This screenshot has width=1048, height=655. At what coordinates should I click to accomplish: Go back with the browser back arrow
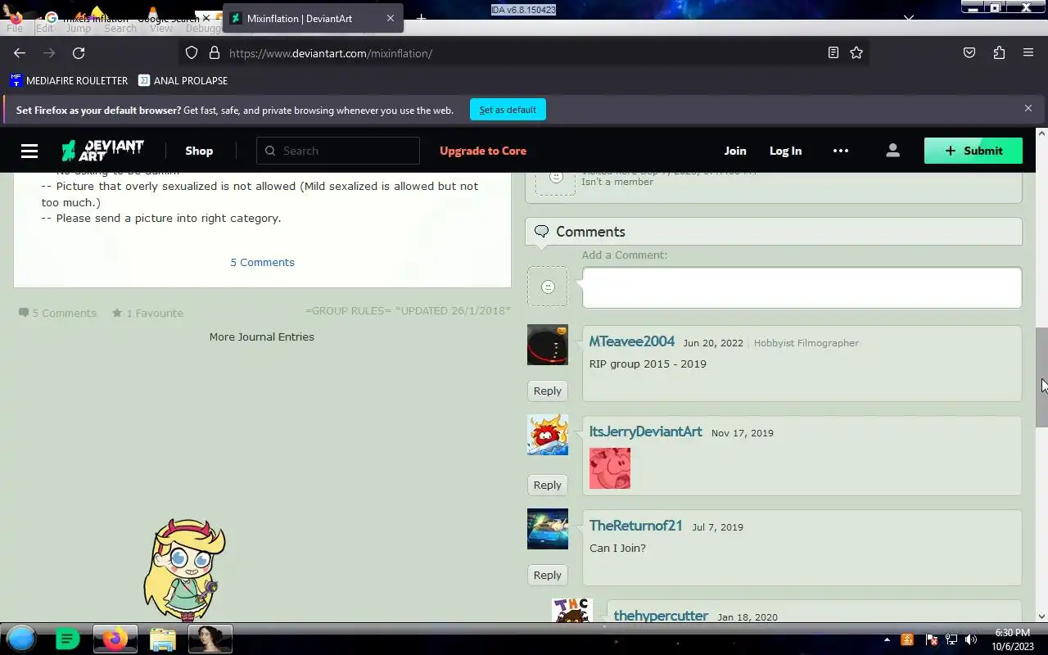point(20,52)
